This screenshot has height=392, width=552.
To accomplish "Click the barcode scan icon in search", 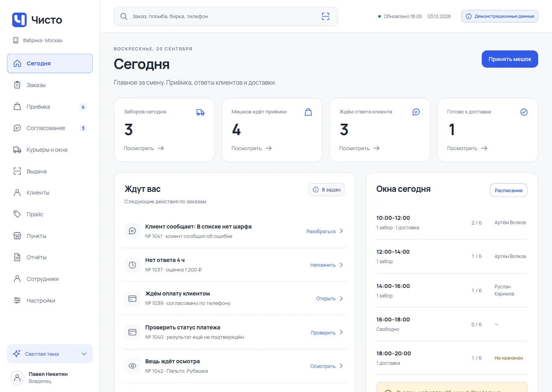I will 325,16.
